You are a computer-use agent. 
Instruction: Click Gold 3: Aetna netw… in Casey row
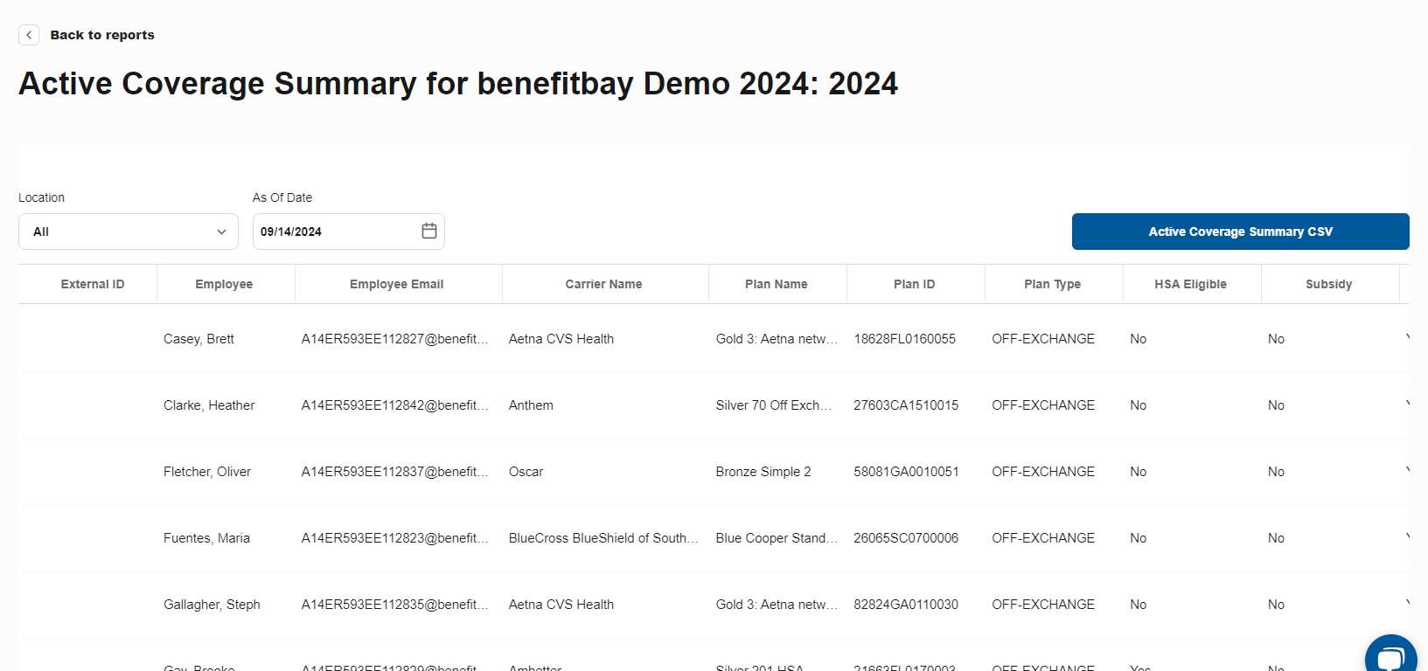(x=777, y=339)
